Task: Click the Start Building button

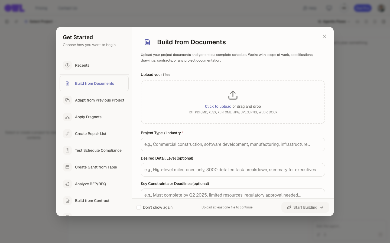Action: coord(305,207)
